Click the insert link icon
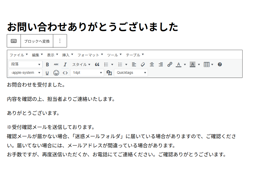This screenshot has width=278, height=178. [x=170, y=65]
